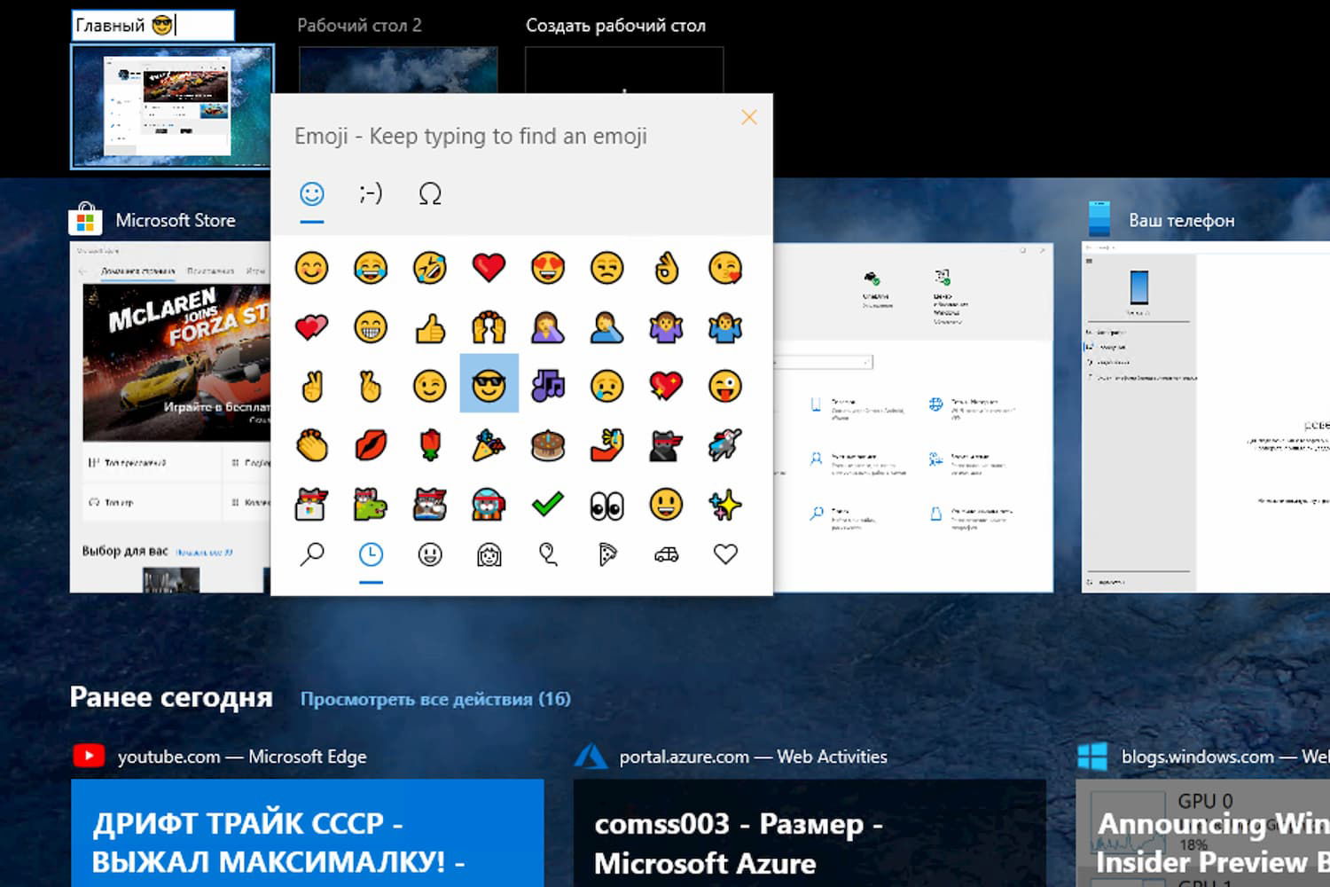Click Создать рабочий стол to add desktop
This screenshot has width=1330, height=887.
[624, 70]
